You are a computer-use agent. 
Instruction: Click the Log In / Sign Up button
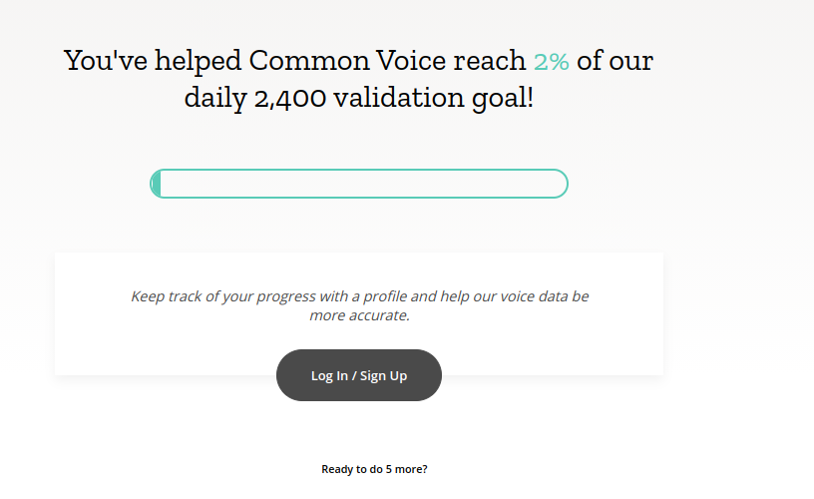click(x=359, y=375)
